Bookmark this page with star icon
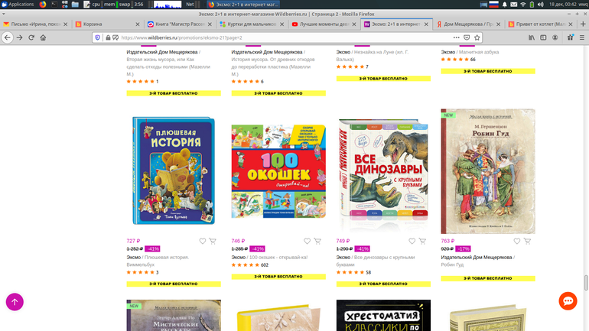589x331 pixels. [480, 37]
